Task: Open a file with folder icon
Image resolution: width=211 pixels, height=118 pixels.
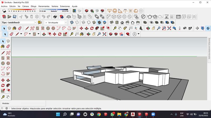Action: (x=9, y=17)
